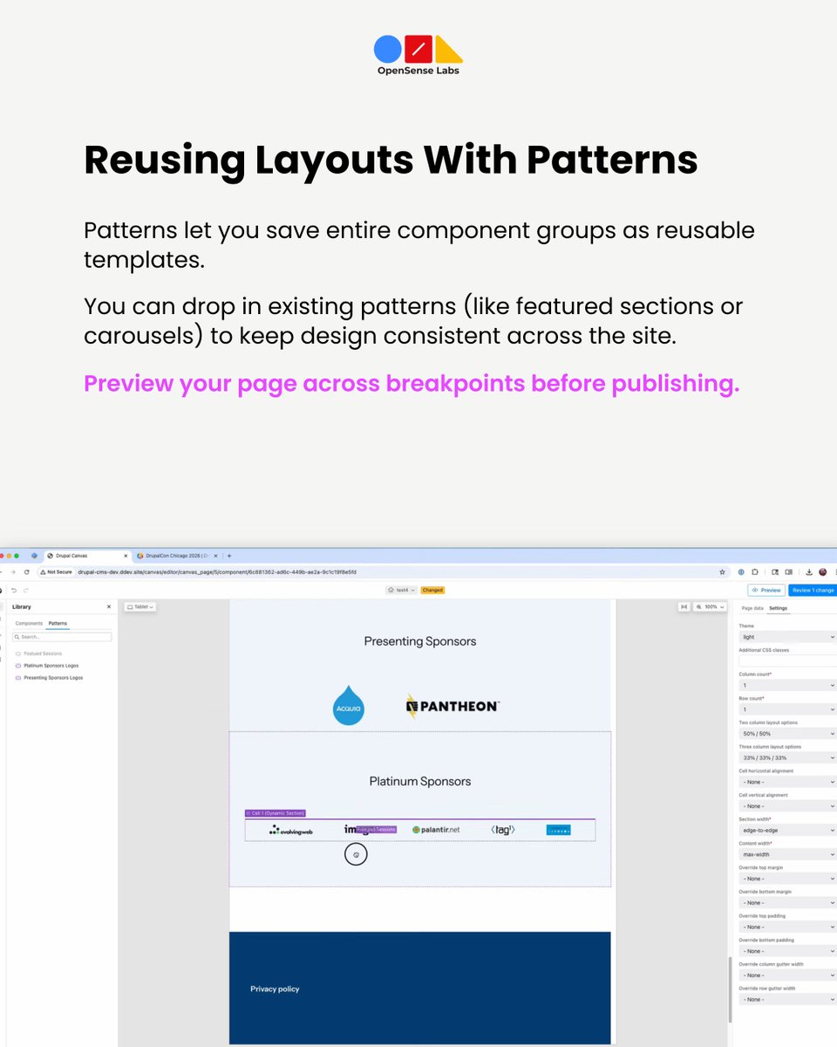The width and height of the screenshot is (837, 1047).
Task: Open the test4 page selector dropdown
Action: (402, 590)
